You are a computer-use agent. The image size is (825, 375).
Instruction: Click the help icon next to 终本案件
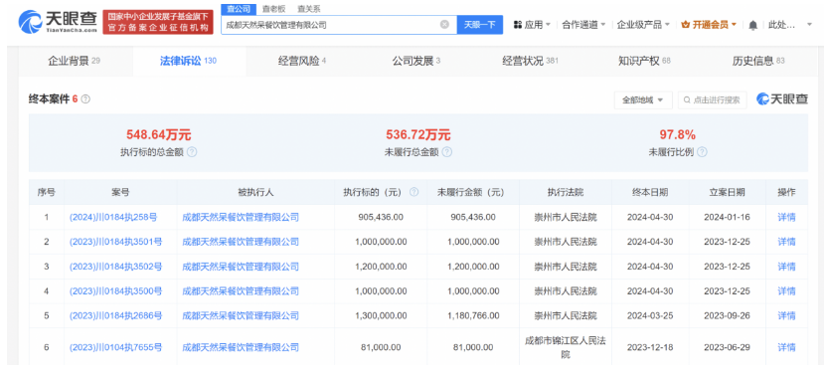85,99
